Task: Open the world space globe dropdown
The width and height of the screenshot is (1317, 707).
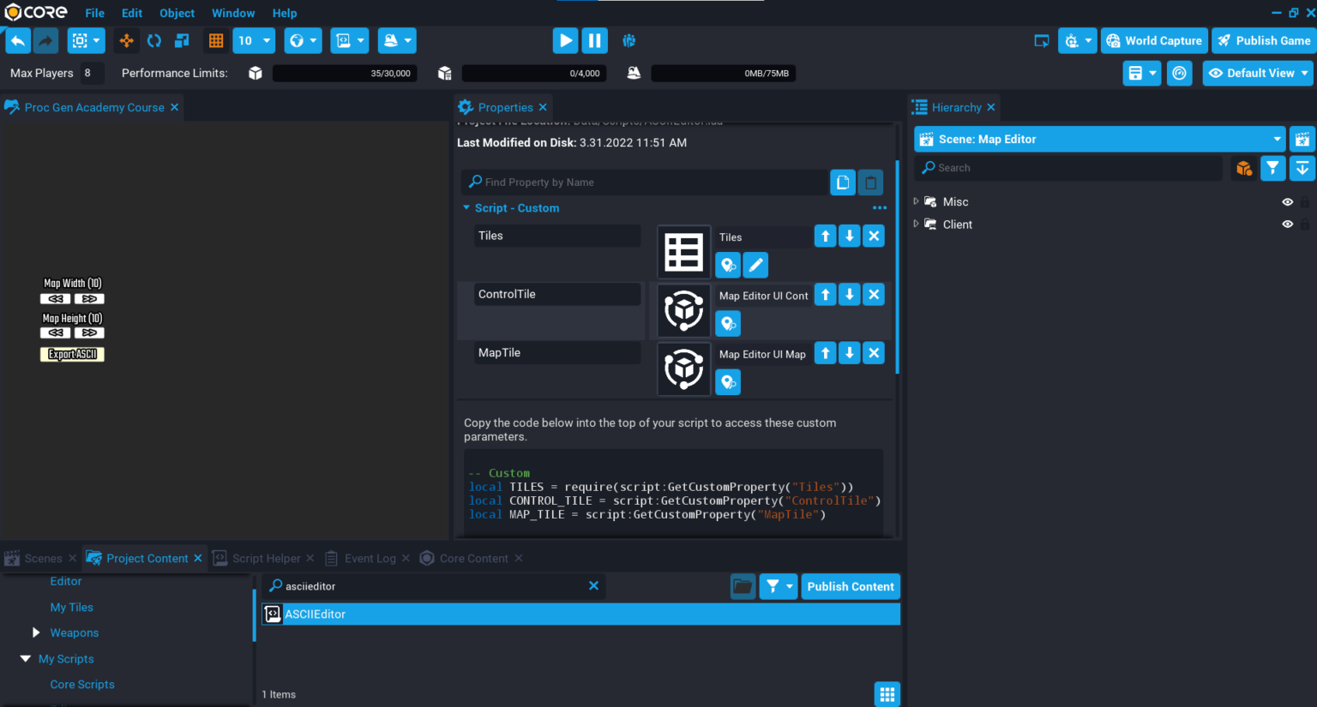Action: pyautogui.click(x=304, y=40)
